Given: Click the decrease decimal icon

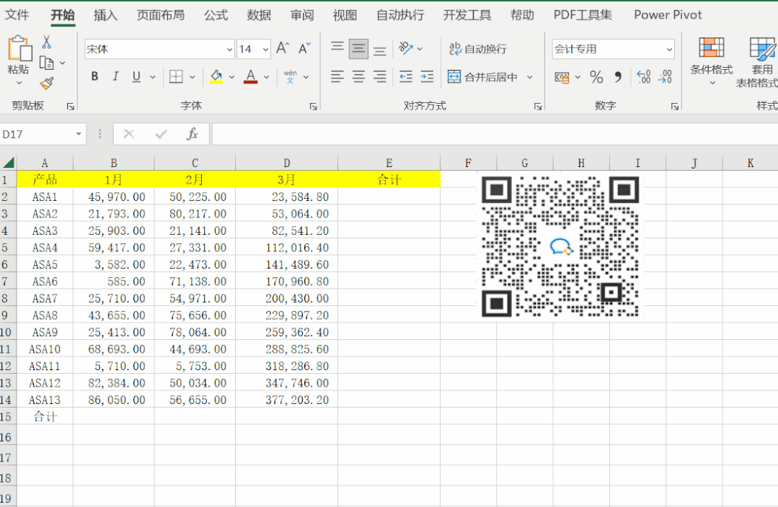Looking at the screenshot, I should tap(665, 76).
